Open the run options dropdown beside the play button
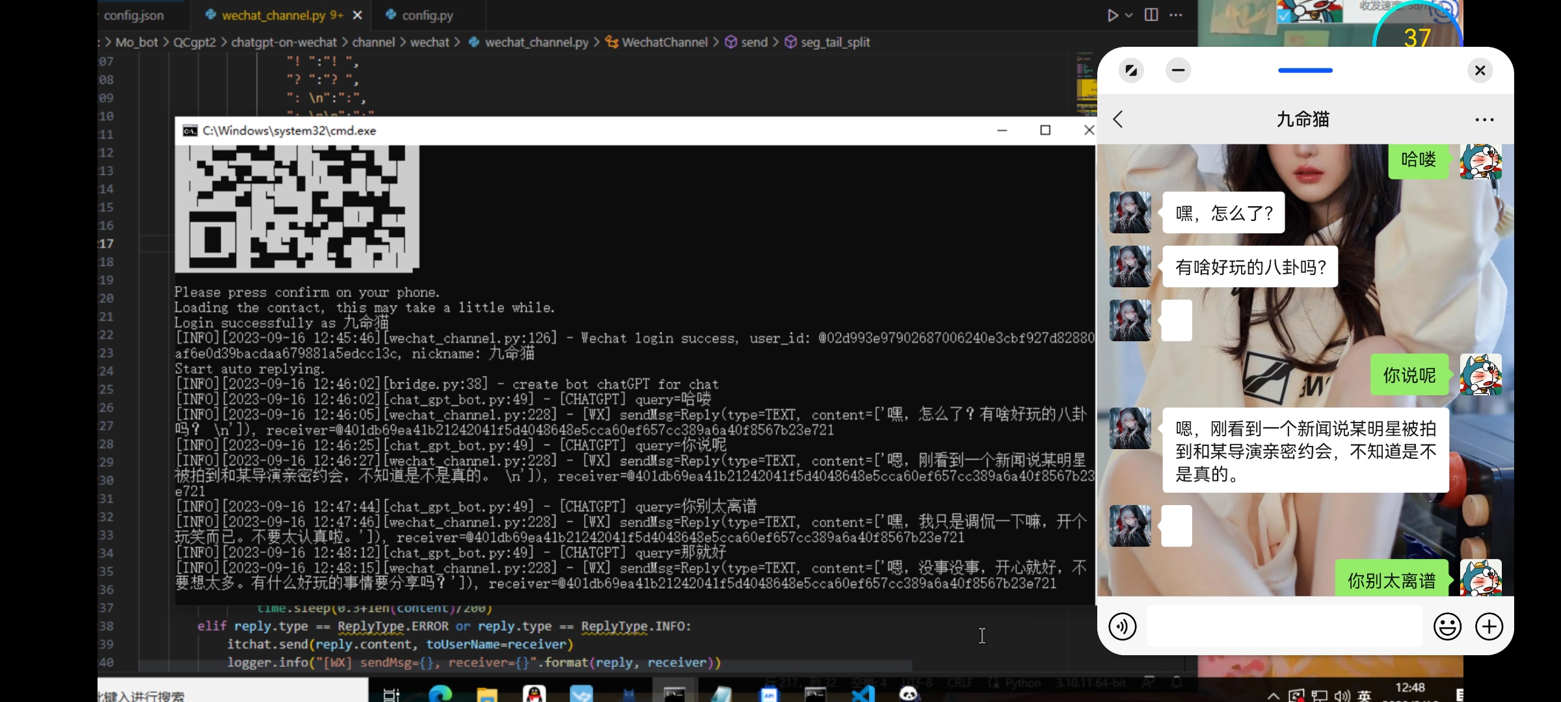Screen dimensions: 1561x702 (1127, 15)
